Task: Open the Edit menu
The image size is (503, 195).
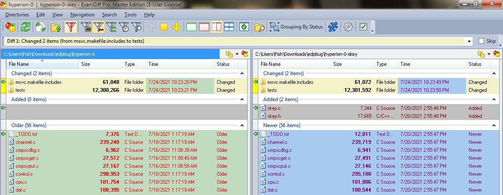Action: tap(41, 15)
